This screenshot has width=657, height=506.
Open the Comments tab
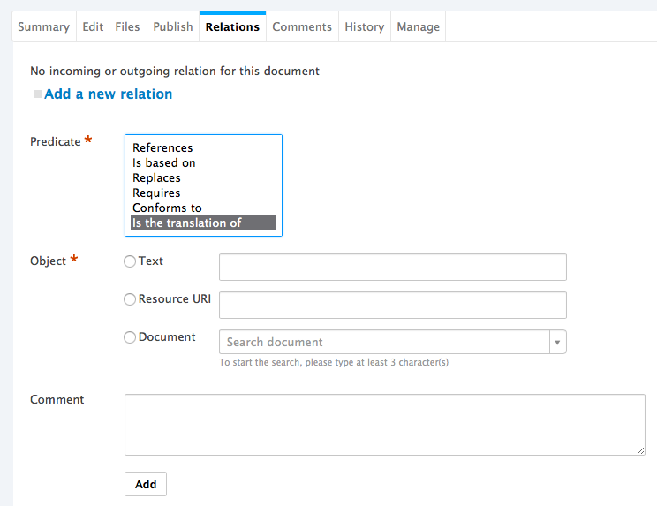pos(302,26)
